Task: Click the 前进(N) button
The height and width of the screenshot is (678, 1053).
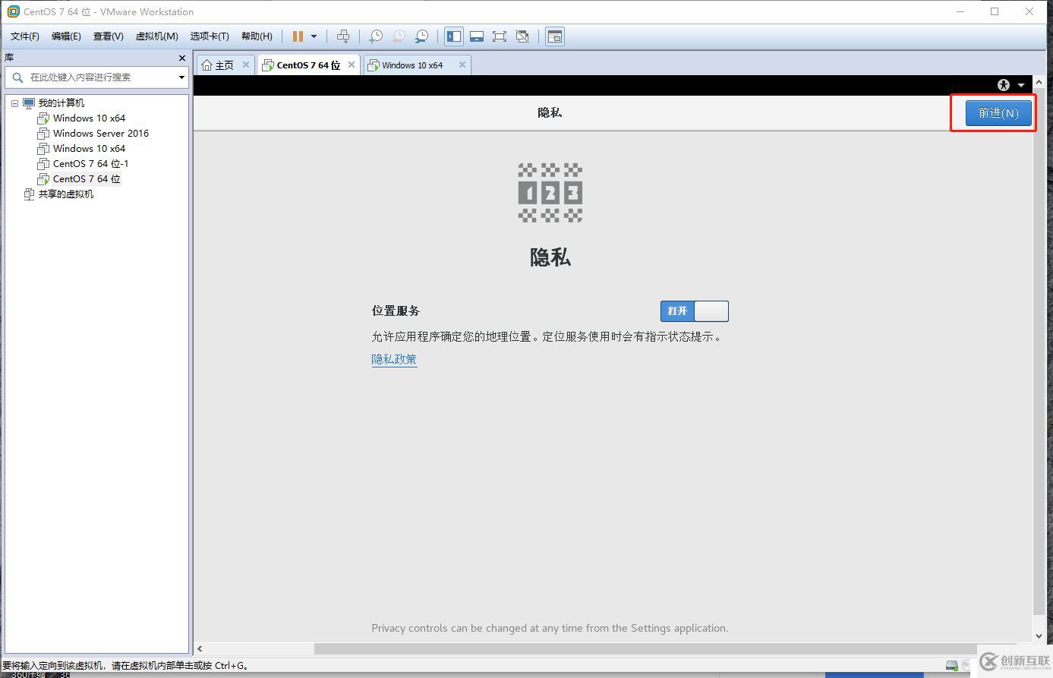Action: click(x=998, y=113)
